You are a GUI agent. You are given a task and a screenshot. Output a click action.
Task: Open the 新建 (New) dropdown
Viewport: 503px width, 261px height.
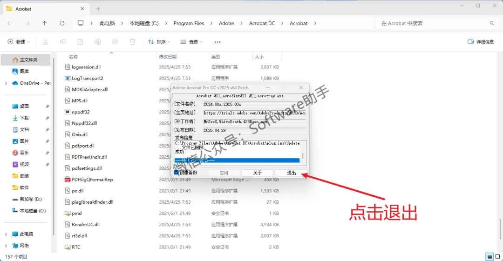pos(19,42)
